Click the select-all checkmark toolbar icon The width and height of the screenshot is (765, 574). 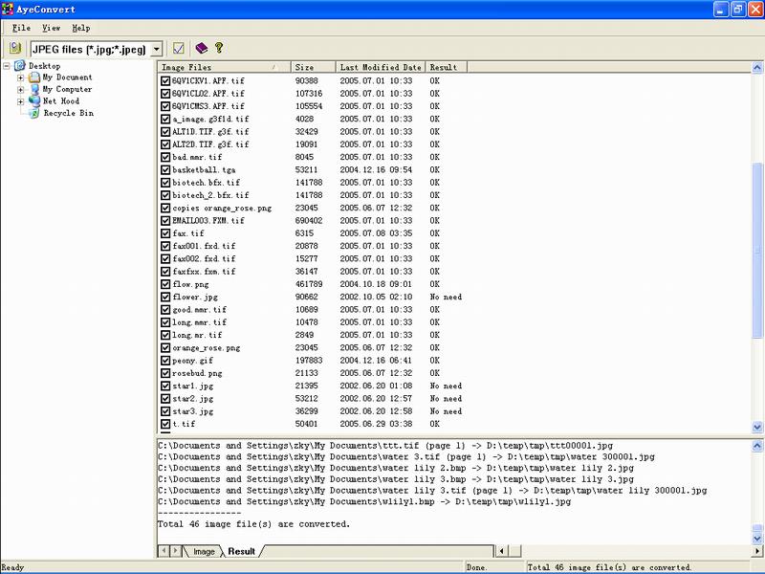click(x=179, y=48)
